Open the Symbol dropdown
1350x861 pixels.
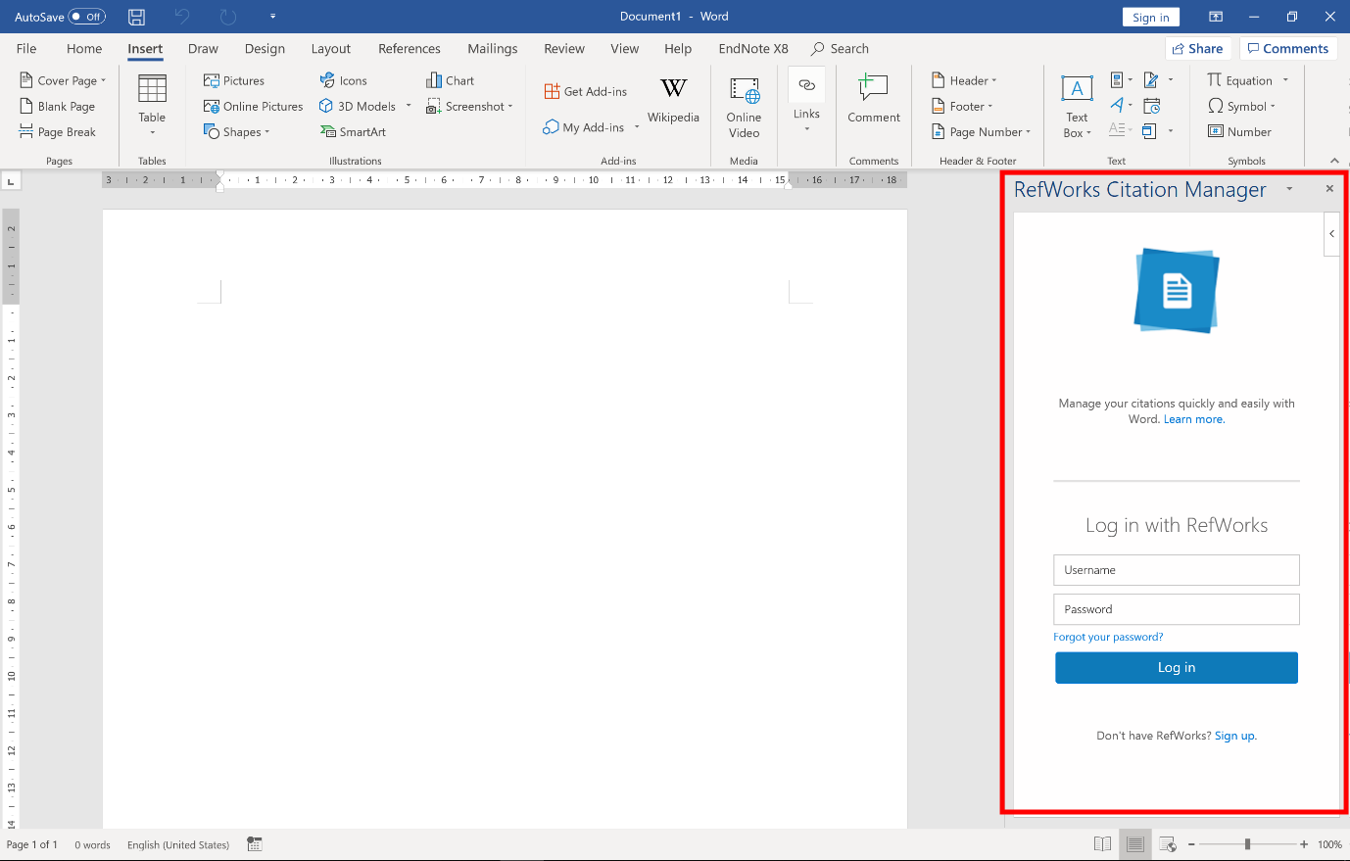click(1241, 107)
